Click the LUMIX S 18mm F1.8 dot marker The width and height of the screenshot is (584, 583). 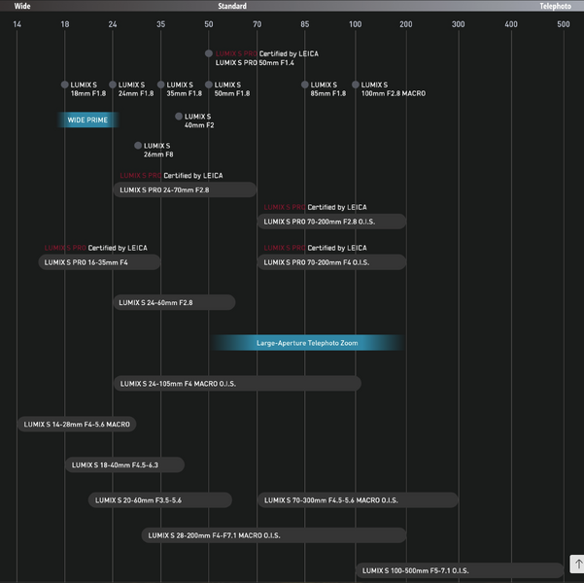(x=65, y=86)
